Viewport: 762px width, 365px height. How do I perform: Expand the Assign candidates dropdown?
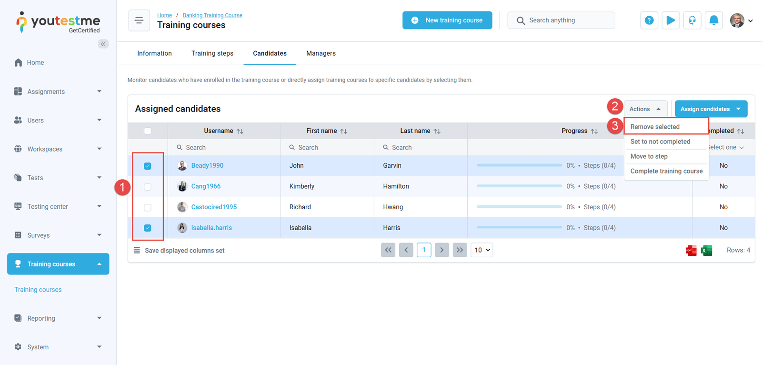point(738,109)
